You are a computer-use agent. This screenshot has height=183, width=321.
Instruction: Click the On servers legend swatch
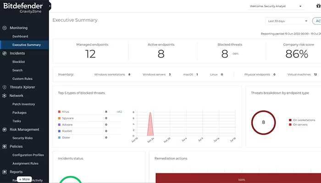click(290, 124)
